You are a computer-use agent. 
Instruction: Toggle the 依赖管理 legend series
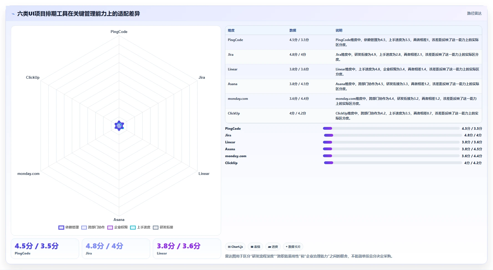pyautogui.click(x=69, y=227)
